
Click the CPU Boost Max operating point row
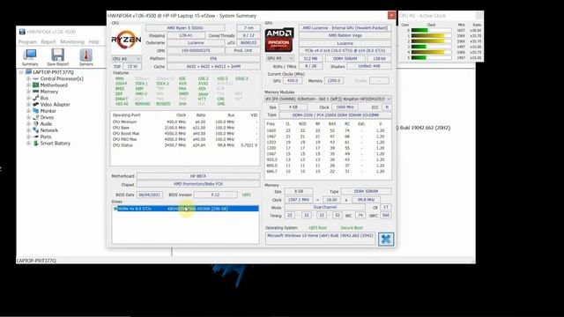(184, 134)
